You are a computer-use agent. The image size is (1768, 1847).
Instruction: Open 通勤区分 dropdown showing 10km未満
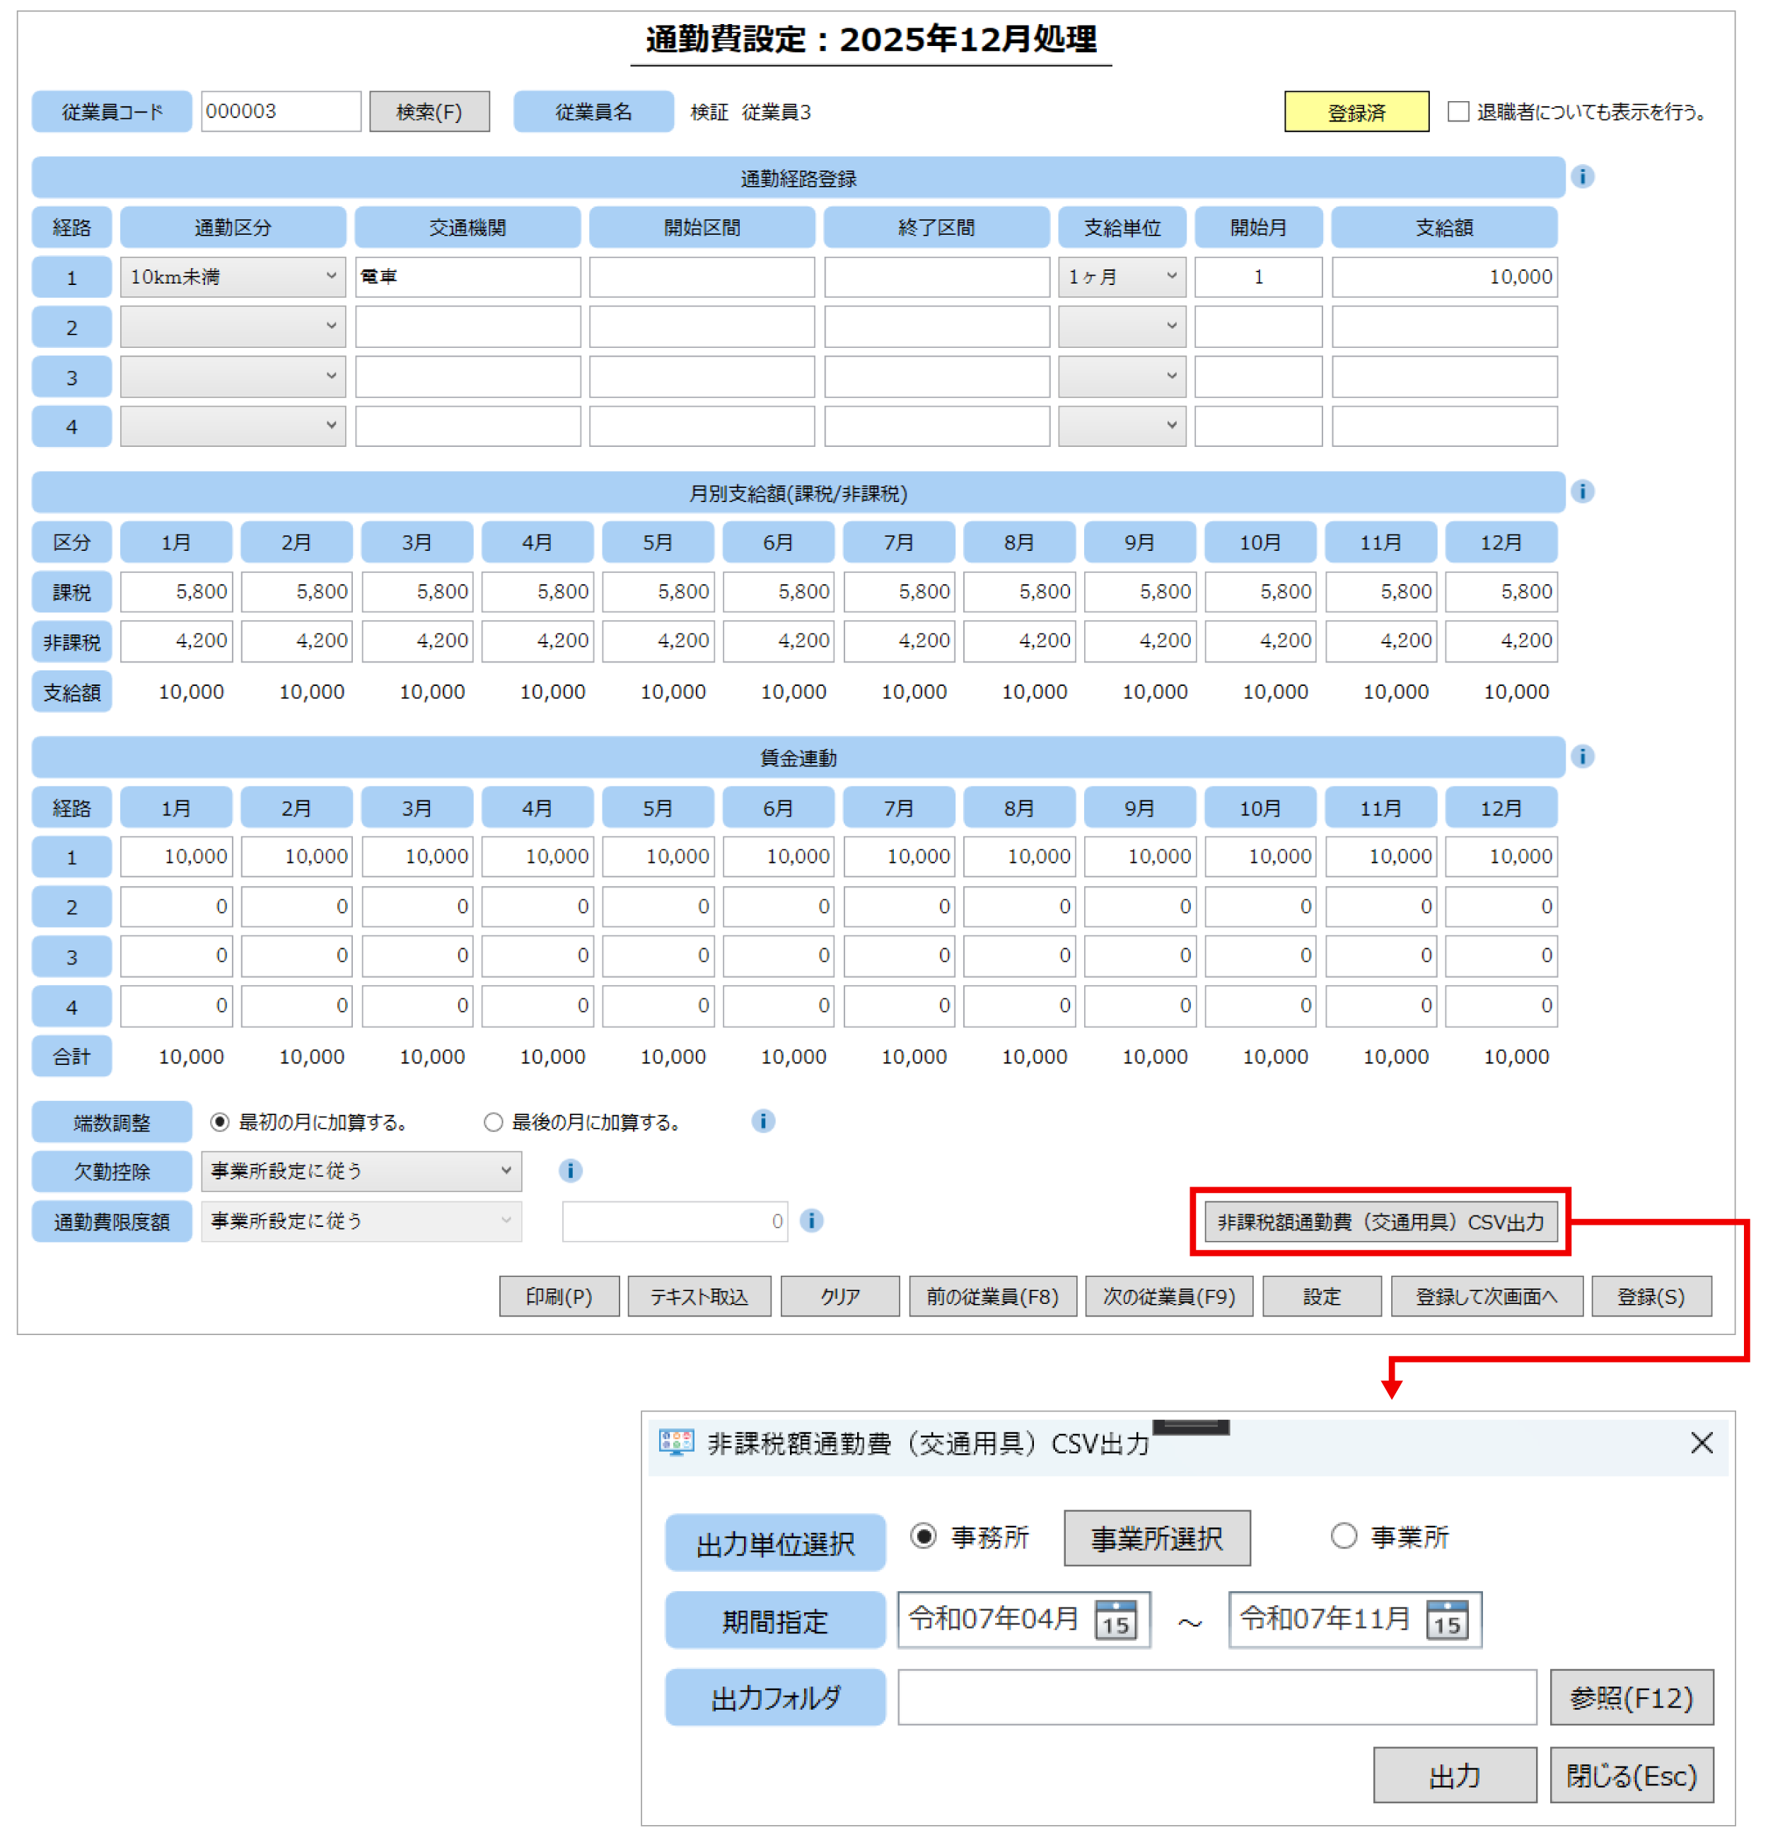pyautogui.click(x=233, y=277)
